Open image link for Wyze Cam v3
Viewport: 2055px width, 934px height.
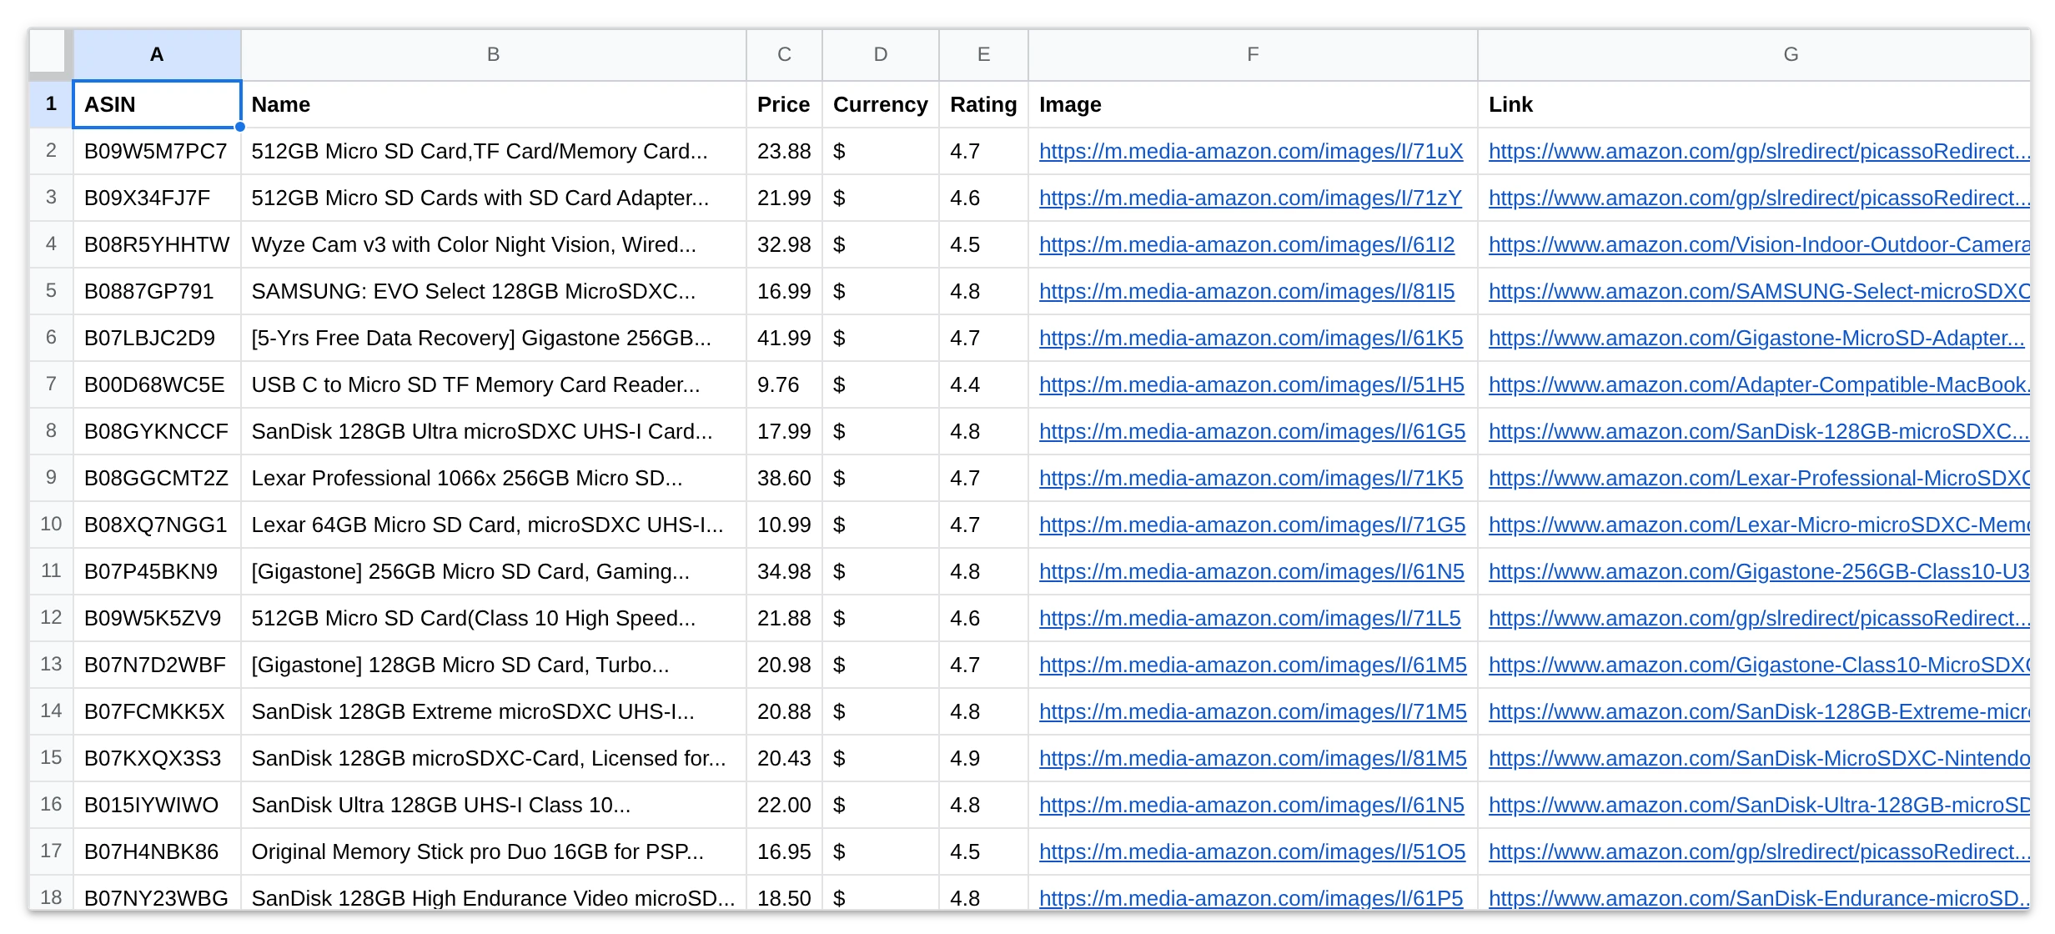(1246, 244)
